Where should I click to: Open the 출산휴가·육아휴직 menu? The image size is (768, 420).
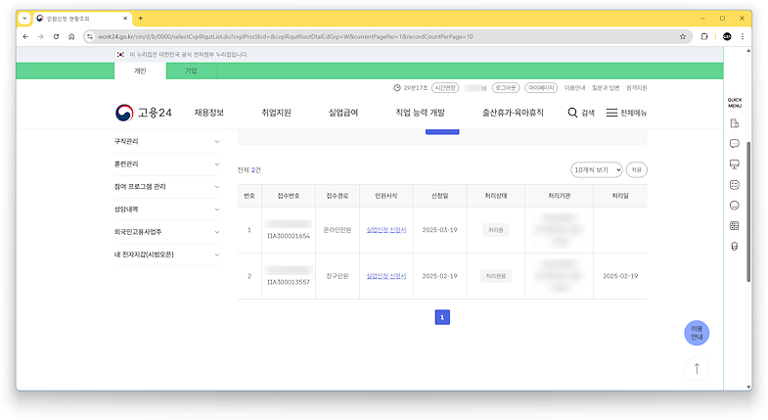click(x=513, y=113)
